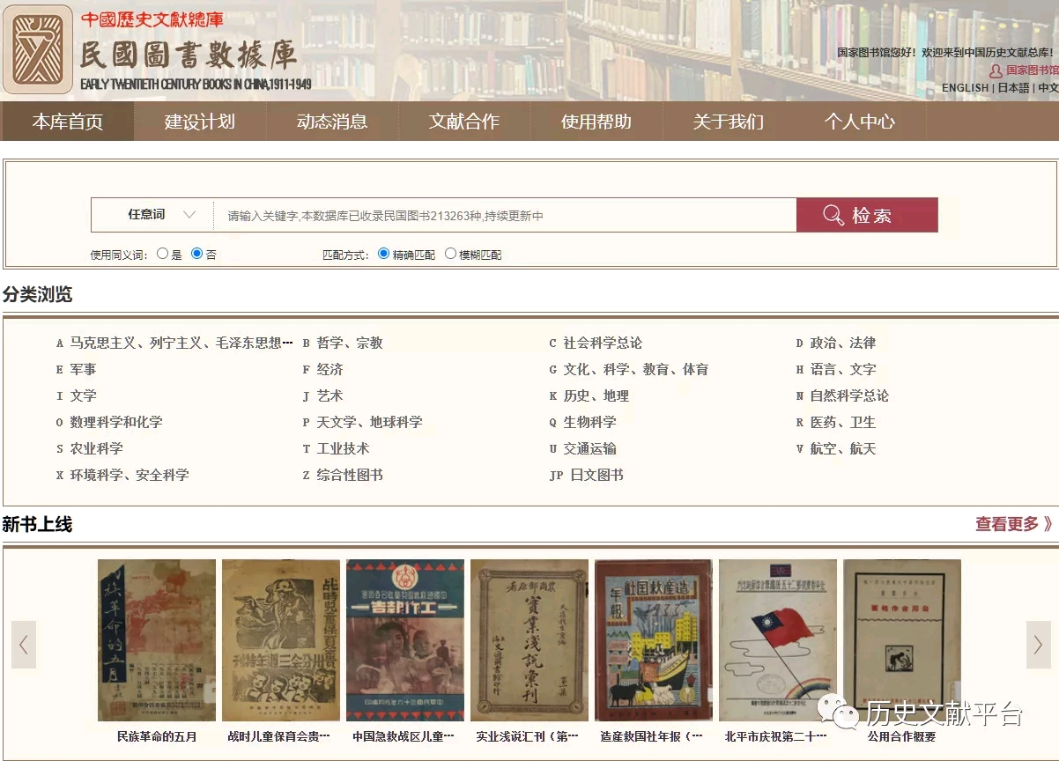This screenshot has width=1059, height=761.
Task: Browse category T 工业技术
Action: pos(337,448)
